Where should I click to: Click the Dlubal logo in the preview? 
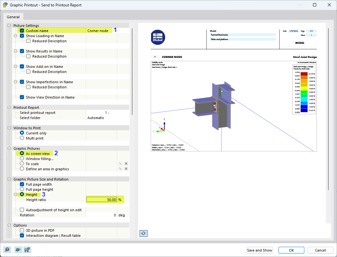coord(158,37)
